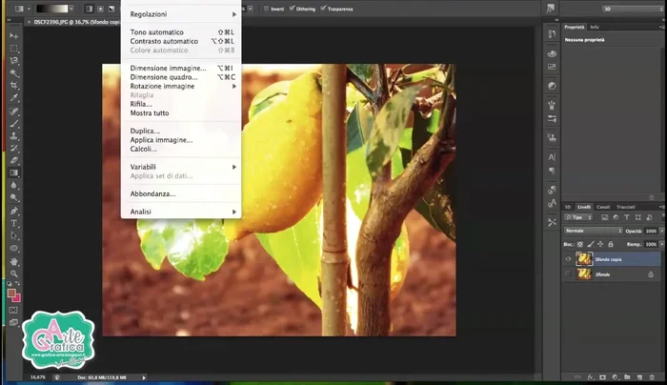Image resolution: width=667 pixels, height=385 pixels.
Task: Toggle the Inverti checkbox
Action: [266, 9]
